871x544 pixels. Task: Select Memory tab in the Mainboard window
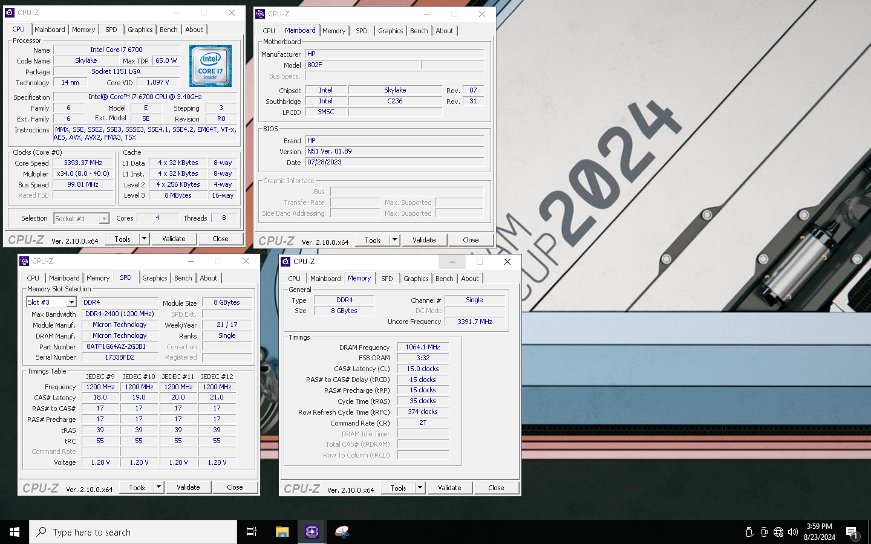click(x=334, y=31)
